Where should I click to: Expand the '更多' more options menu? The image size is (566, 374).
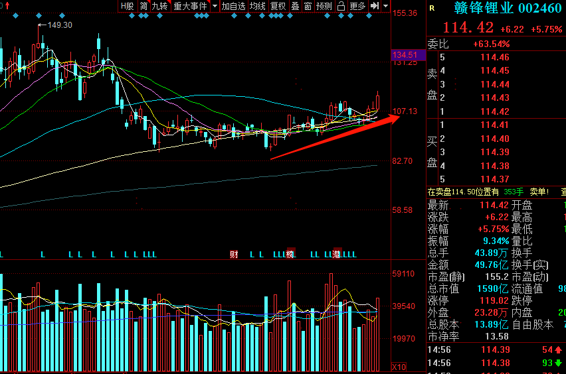click(357, 6)
